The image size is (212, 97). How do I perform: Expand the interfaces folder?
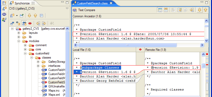coord(38,66)
